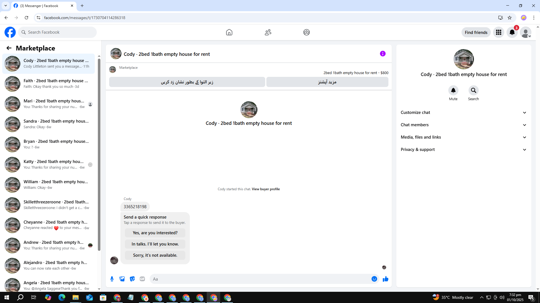Open a new browser tab
Viewport: 540px width, 303px height.
(x=82, y=6)
